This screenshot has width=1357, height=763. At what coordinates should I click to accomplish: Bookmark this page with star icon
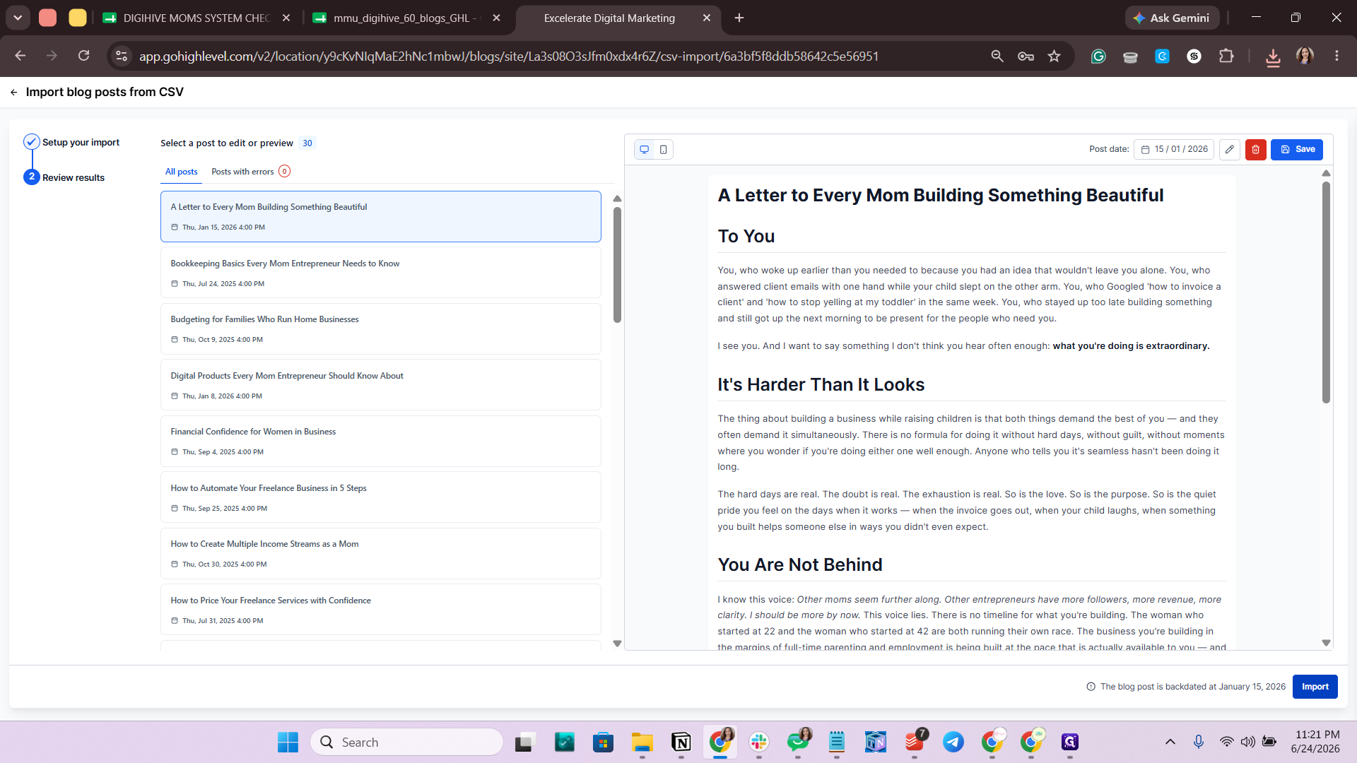(x=1055, y=56)
